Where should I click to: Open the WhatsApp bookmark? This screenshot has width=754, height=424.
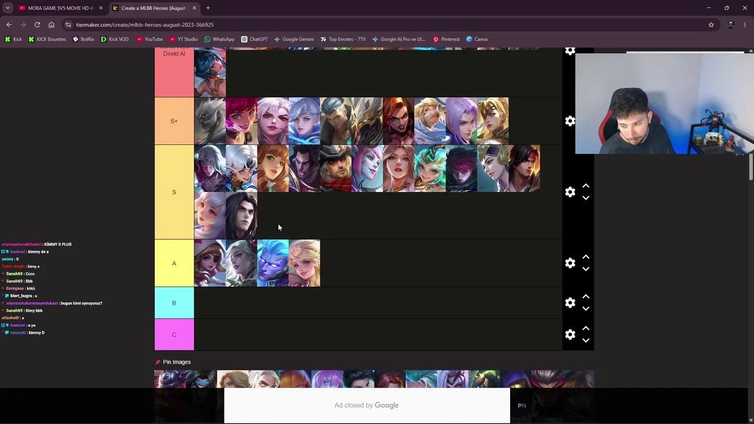click(219, 39)
